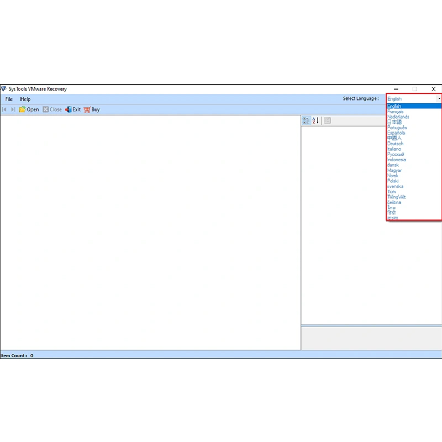Choose 日本語 in the language list
The height and width of the screenshot is (442, 442).
(413, 122)
